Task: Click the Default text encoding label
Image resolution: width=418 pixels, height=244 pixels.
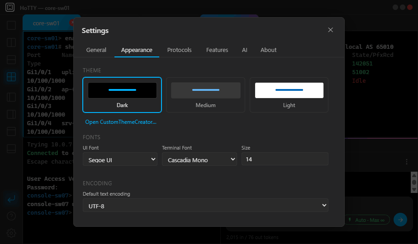Action: pyautogui.click(x=106, y=194)
